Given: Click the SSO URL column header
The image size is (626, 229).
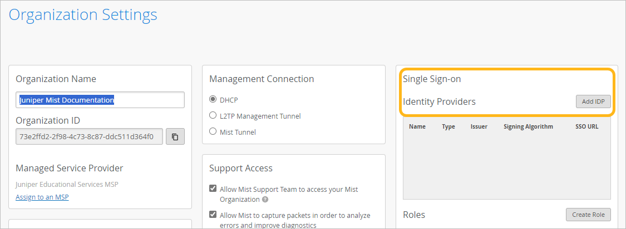Looking at the screenshot, I should pos(586,126).
